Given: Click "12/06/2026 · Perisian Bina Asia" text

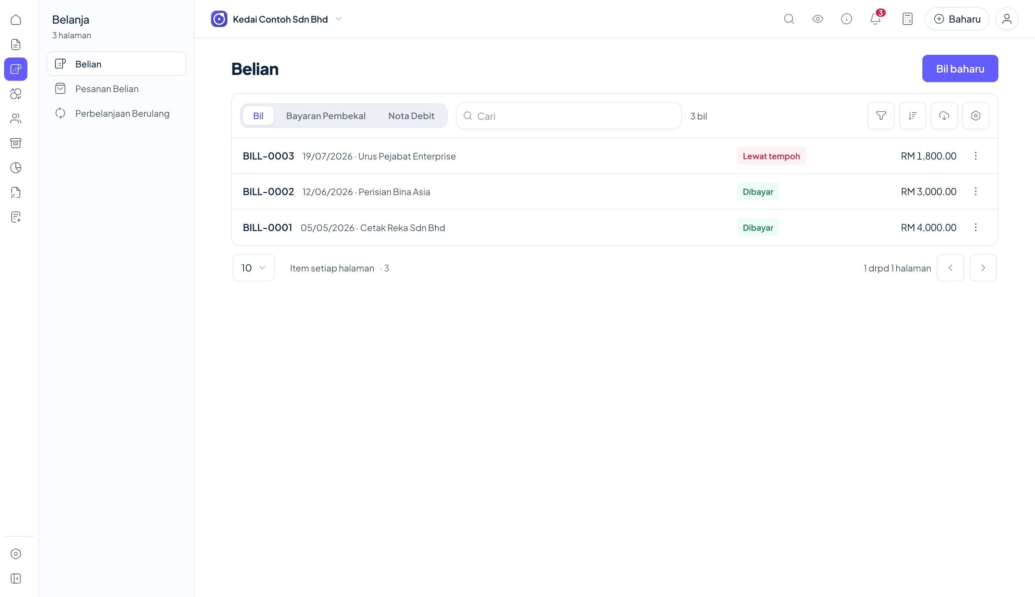Looking at the screenshot, I should pyautogui.click(x=366, y=192).
